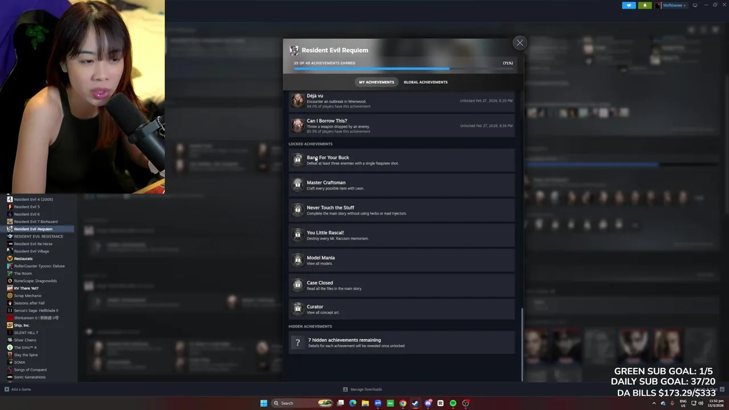Click the 7 hidden achievements remaining text
Image resolution: width=729 pixels, height=410 pixels.
point(345,340)
